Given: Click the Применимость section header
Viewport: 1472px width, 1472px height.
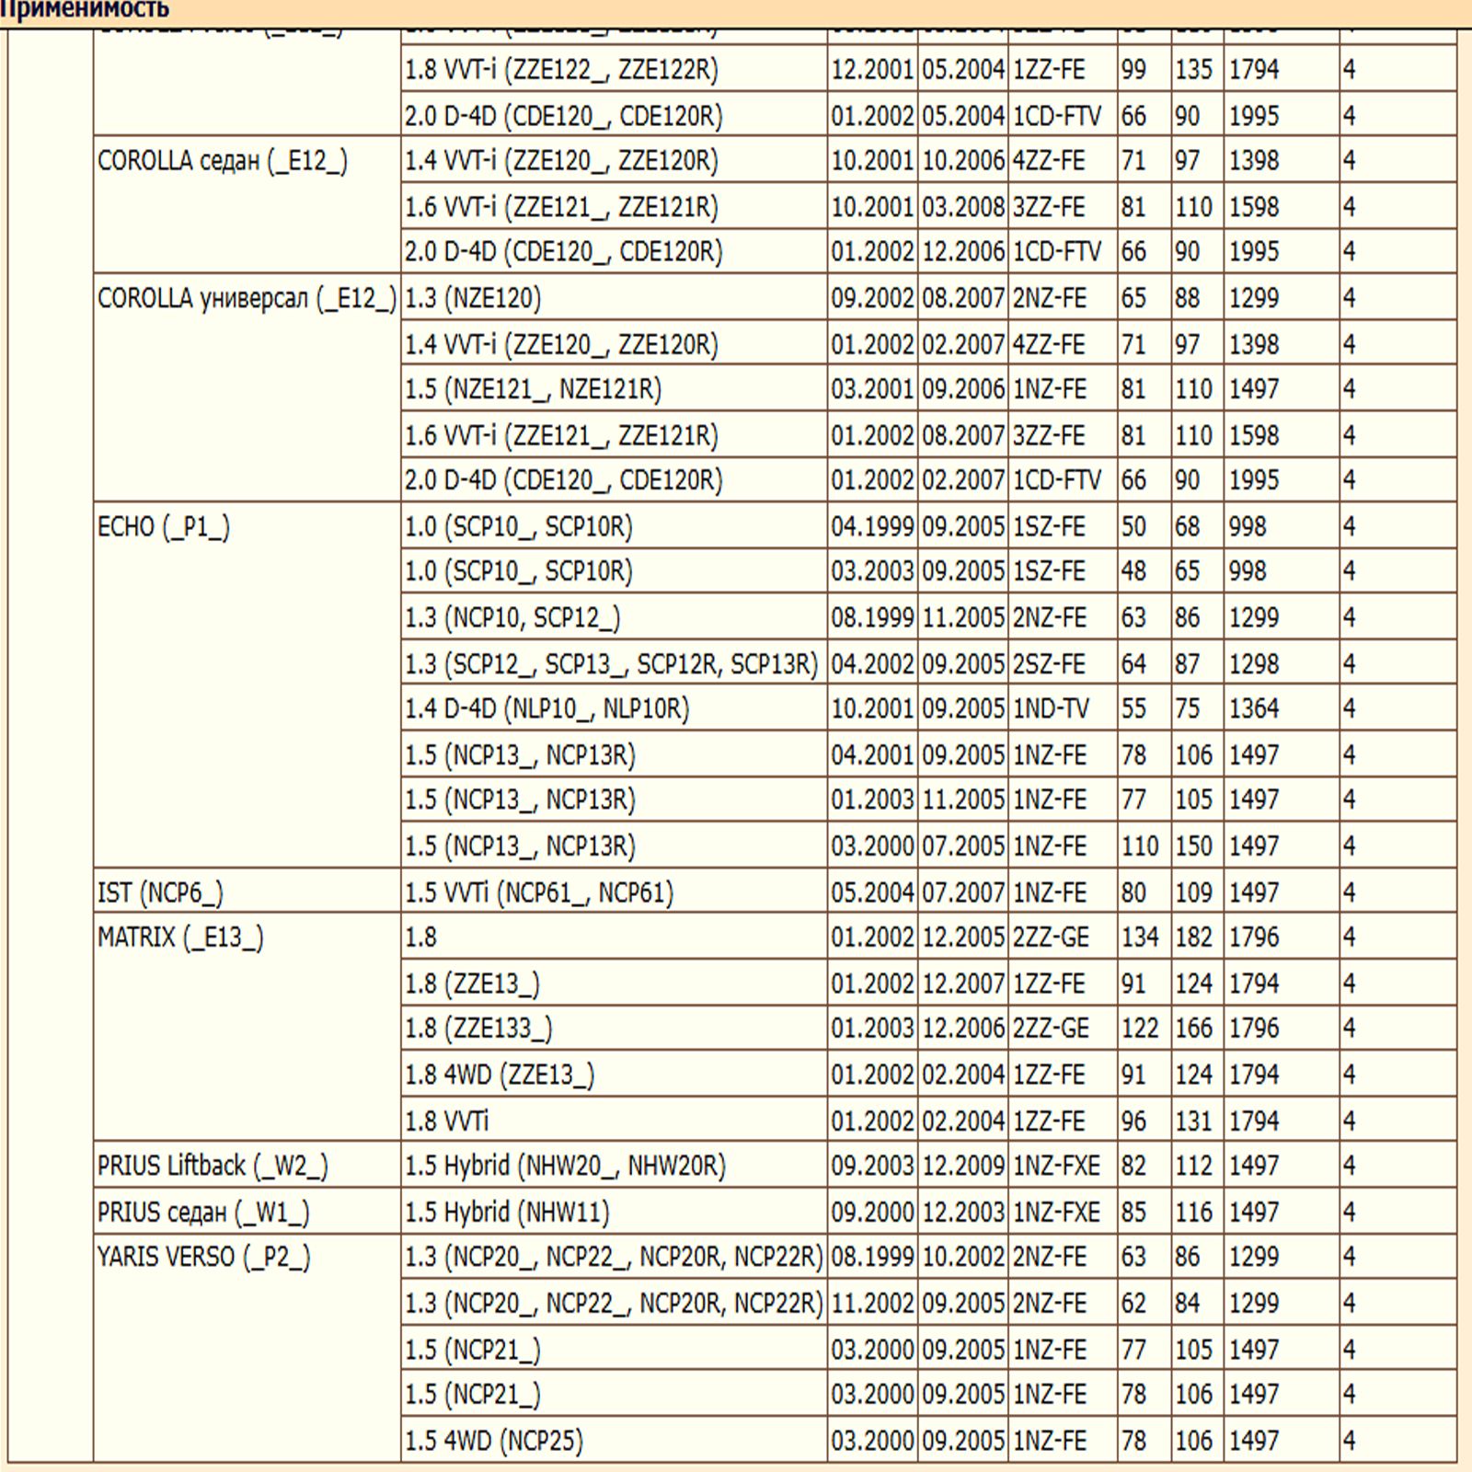Looking at the screenshot, I should pos(85,11).
